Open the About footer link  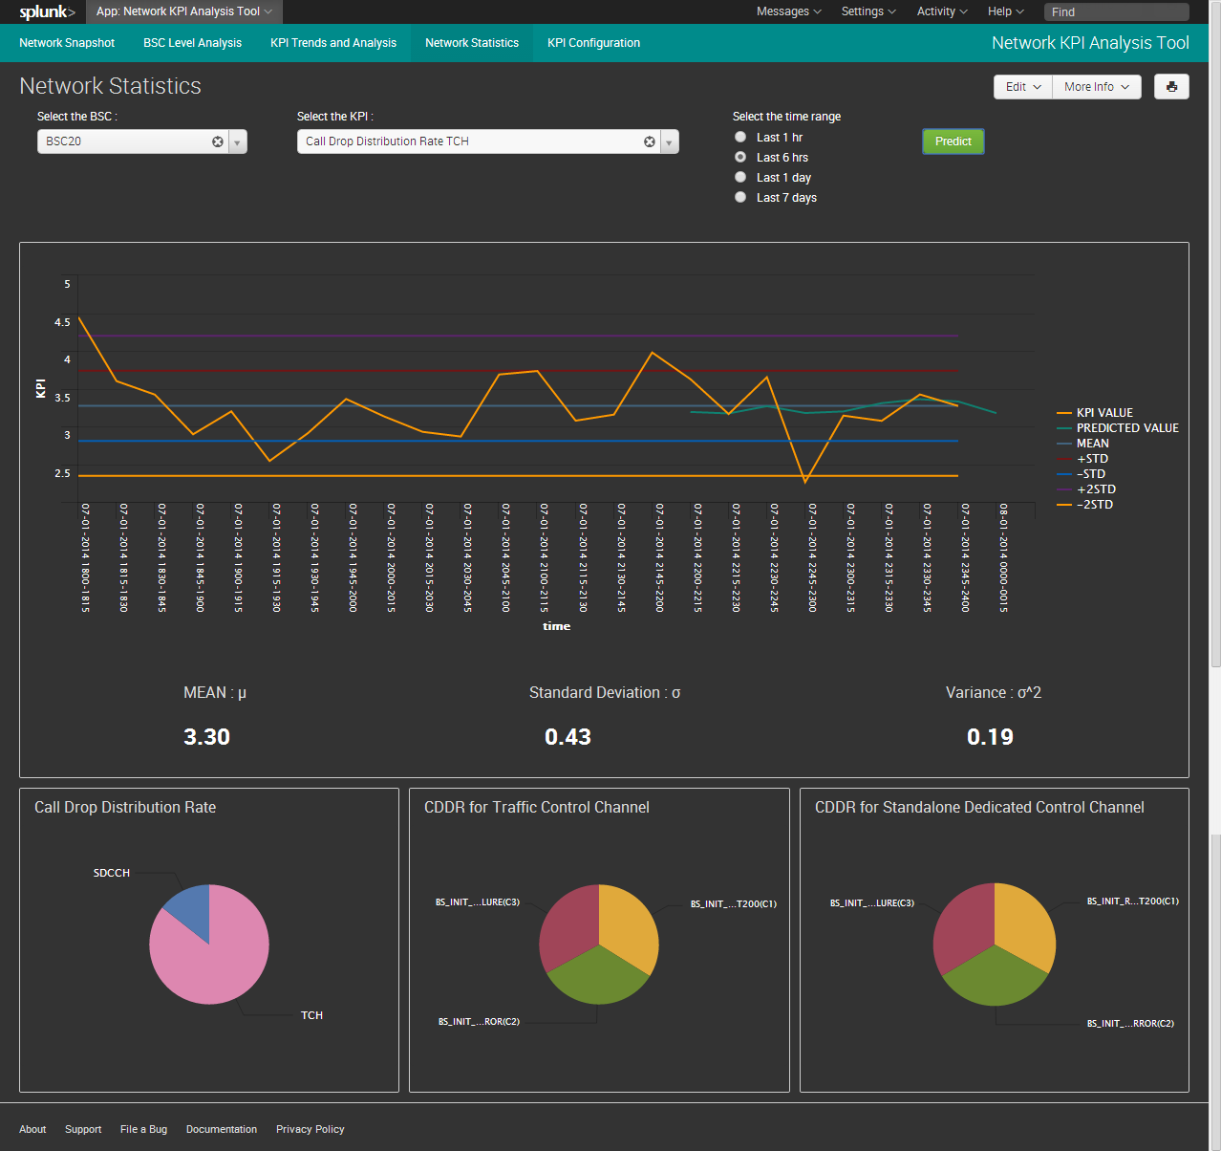click(32, 1129)
